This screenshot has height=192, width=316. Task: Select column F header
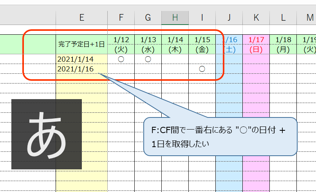[x=121, y=17]
